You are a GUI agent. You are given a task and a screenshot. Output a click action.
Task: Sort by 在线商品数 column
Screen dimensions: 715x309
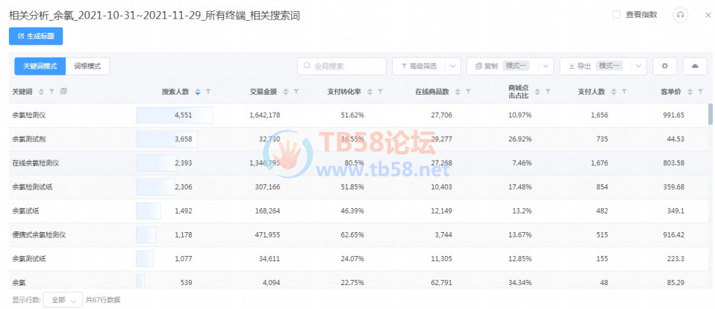pos(458,92)
